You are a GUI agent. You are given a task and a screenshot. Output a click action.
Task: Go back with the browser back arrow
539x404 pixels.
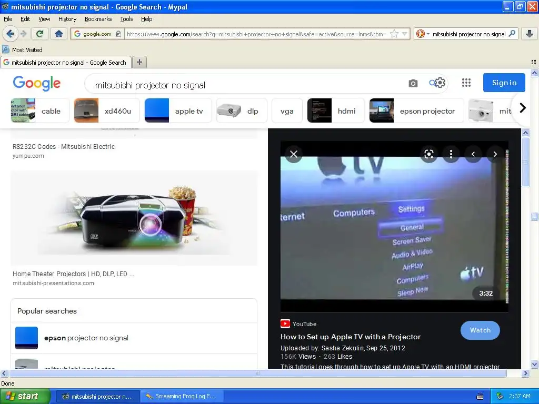[x=11, y=34]
